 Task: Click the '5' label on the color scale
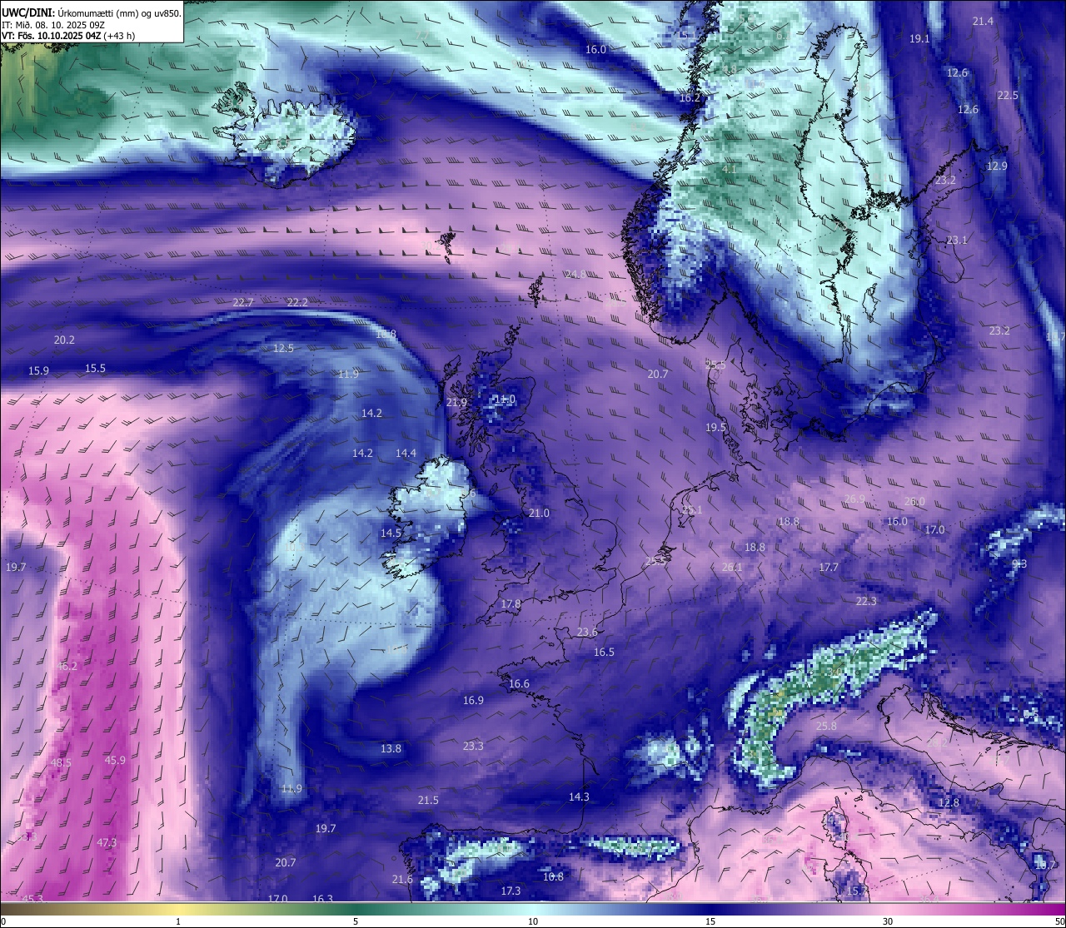[x=356, y=921]
